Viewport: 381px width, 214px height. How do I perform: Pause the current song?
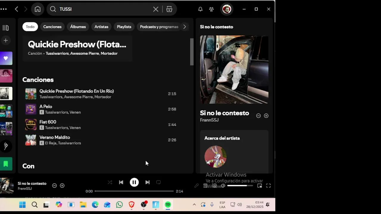[x=134, y=182]
